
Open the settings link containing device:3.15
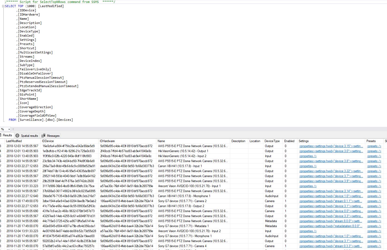point(331,146)
